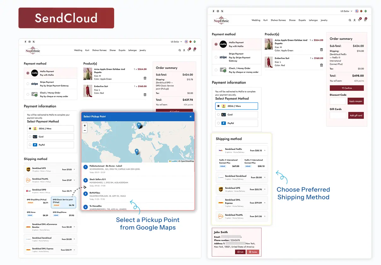Screen dimensions: 381x265
Task: Click Apply coupon button
Action: click(355, 101)
